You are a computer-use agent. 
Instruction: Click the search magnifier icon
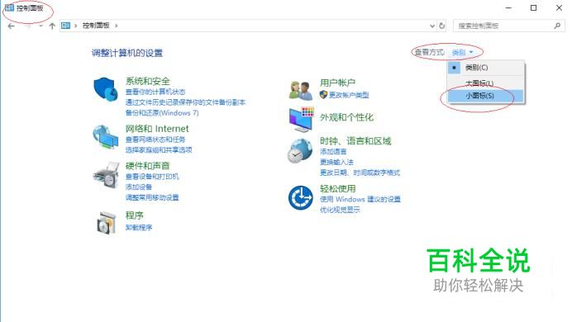[557, 26]
